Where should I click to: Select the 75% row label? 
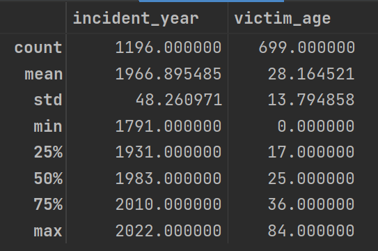tap(48, 204)
